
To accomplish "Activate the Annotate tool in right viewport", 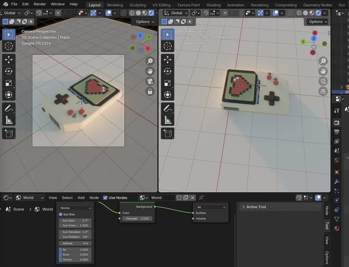I will 167,109.
